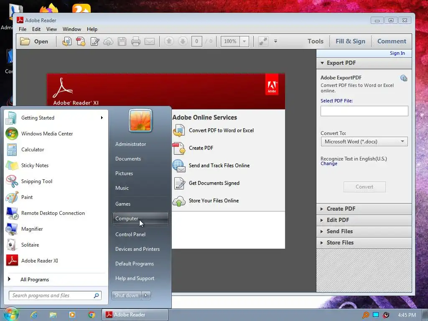The height and width of the screenshot is (321, 428).
Task: Click the Sign In link
Action: [397, 53]
